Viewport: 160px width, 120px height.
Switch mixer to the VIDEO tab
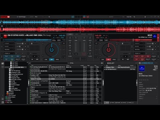coord(77,34)
